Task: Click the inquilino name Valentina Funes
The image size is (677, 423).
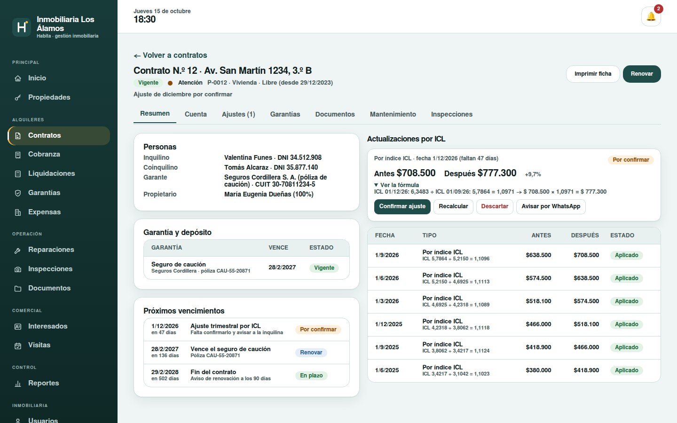Action: 248,158
